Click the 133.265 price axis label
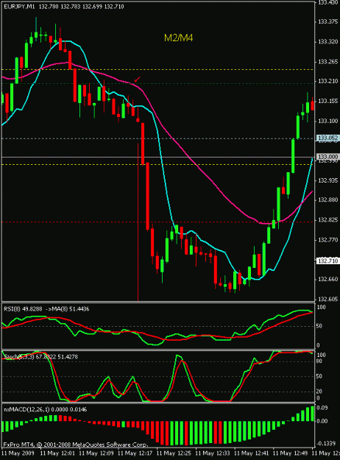The height and width of the screenshot is (460, 340). [x=328, y=62]
